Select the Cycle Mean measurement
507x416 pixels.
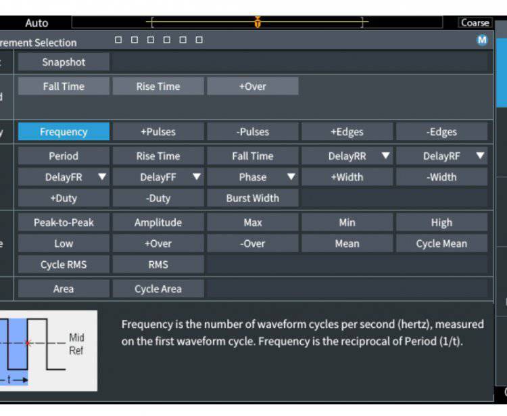(441, 244)
